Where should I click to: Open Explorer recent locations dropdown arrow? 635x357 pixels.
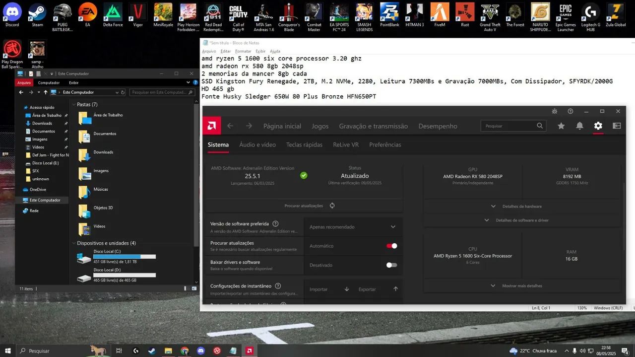point(38,92)
